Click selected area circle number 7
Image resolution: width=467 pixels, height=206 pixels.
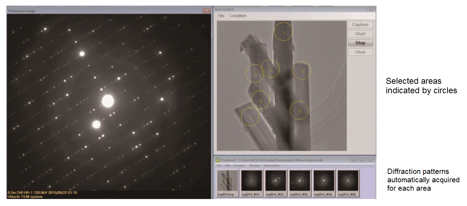250,117
